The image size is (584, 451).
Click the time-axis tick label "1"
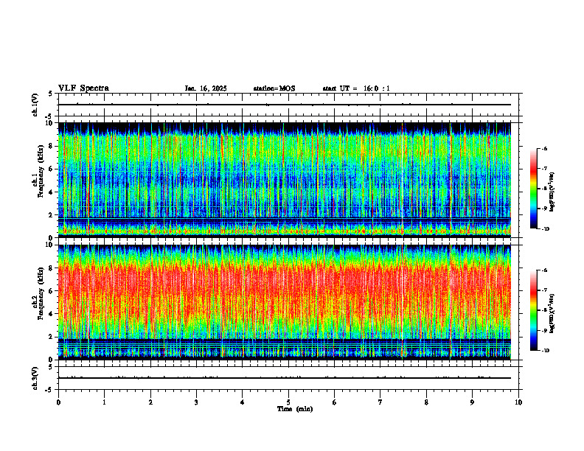(x=104, y=402)
